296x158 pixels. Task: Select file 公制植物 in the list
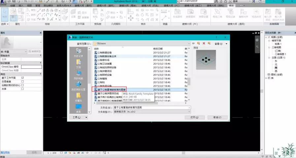point(102,78)
